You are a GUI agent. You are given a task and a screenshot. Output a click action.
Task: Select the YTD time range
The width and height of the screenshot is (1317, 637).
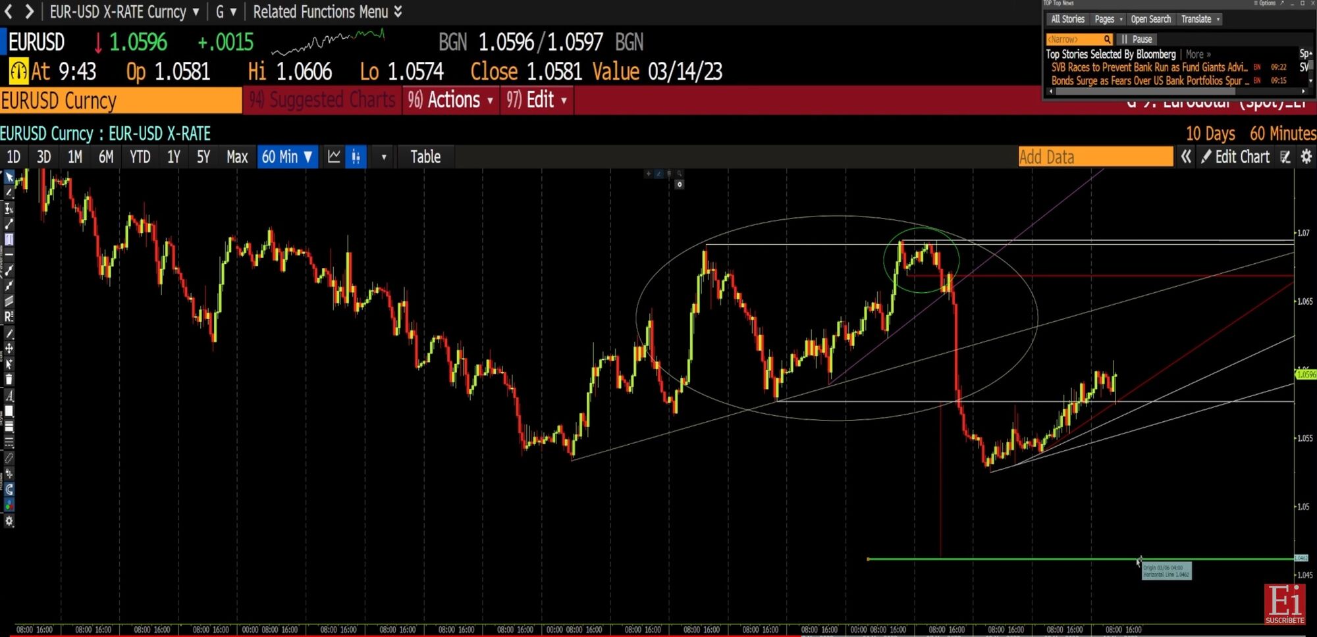coord(140,157)
